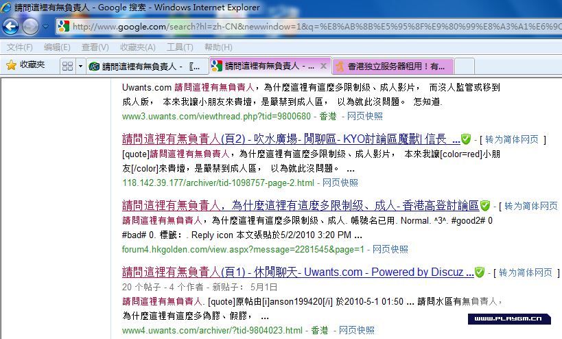Click the 收藏夹 favorites star button
562x339 pixels.
tap(26, 65)
